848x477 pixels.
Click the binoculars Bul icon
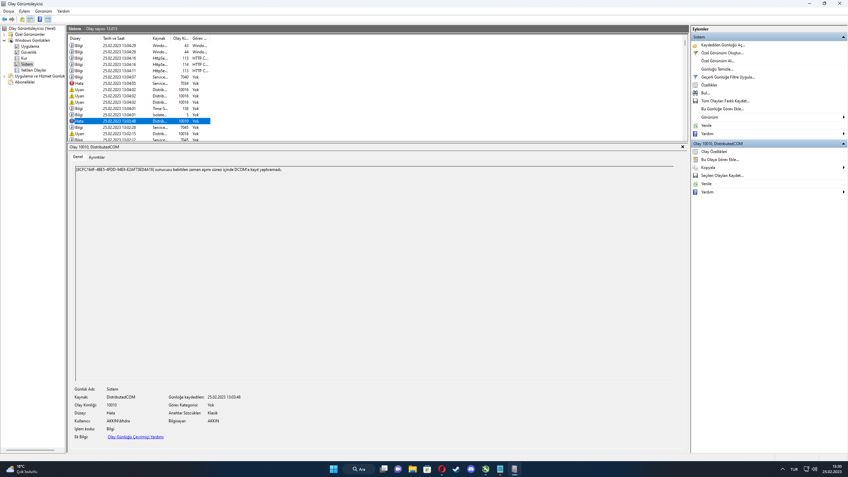click(x=695, y=93)
